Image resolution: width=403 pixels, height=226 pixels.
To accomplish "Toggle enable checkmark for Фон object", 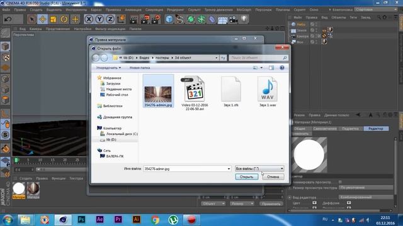I will click(x=312, y=42).
